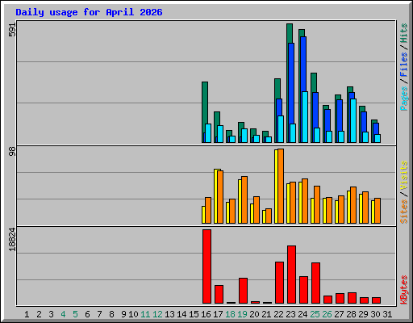The image size is (413, 323).
Task: Select green weekend day 18 label
Action: 231,314
